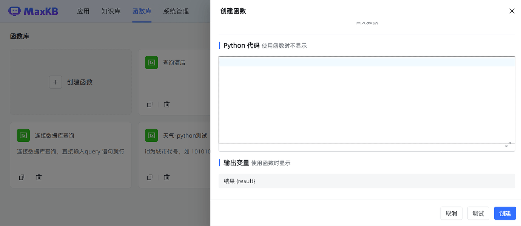
Task: Click inside the Python code editor
Action: [x=367, y=100]
